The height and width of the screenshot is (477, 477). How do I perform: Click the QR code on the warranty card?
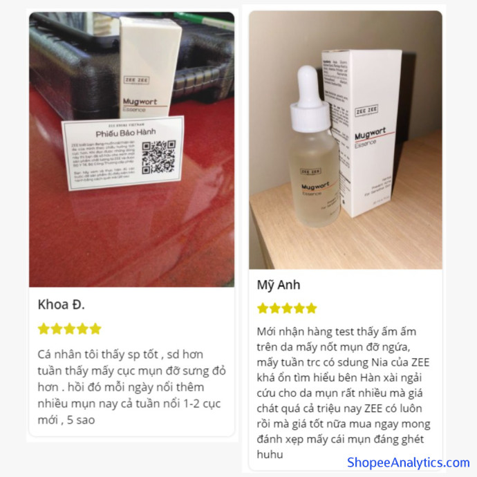click(x=158, y=157)
